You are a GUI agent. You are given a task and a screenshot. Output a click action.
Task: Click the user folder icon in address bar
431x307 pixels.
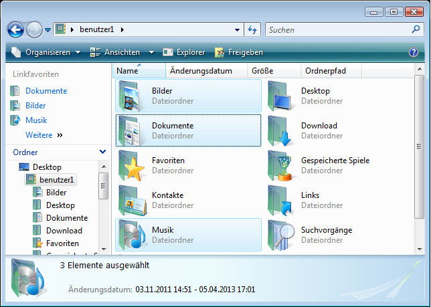(x=60, y=29)
